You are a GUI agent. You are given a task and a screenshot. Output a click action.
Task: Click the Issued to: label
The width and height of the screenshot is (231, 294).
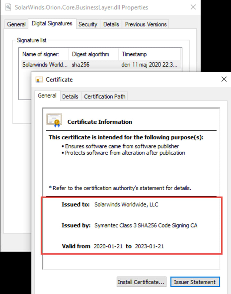(76, 204)
